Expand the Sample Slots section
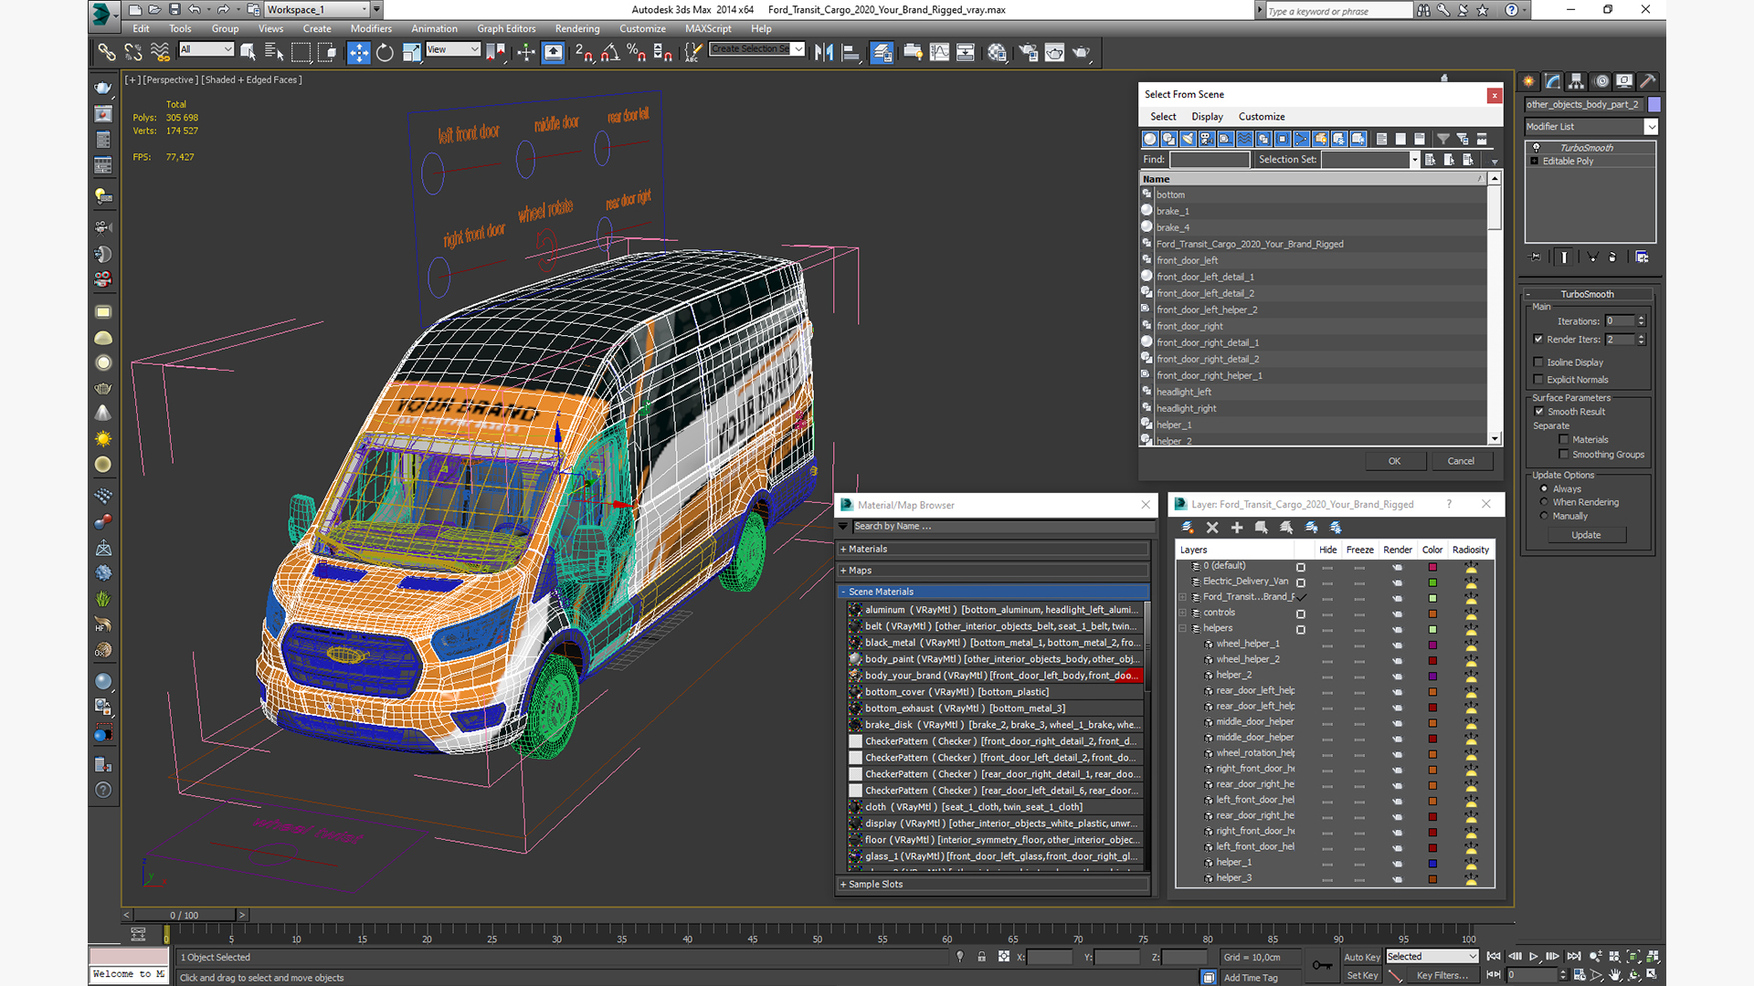 pos(993,885)
